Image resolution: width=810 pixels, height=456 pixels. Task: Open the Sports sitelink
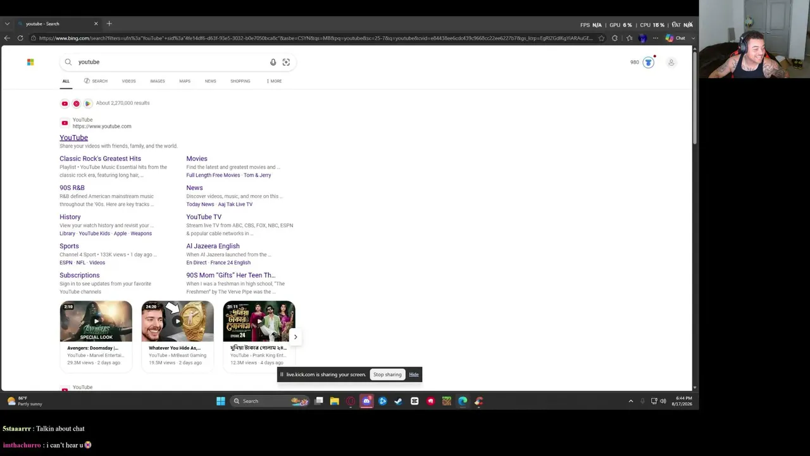[x=69, y=246]
